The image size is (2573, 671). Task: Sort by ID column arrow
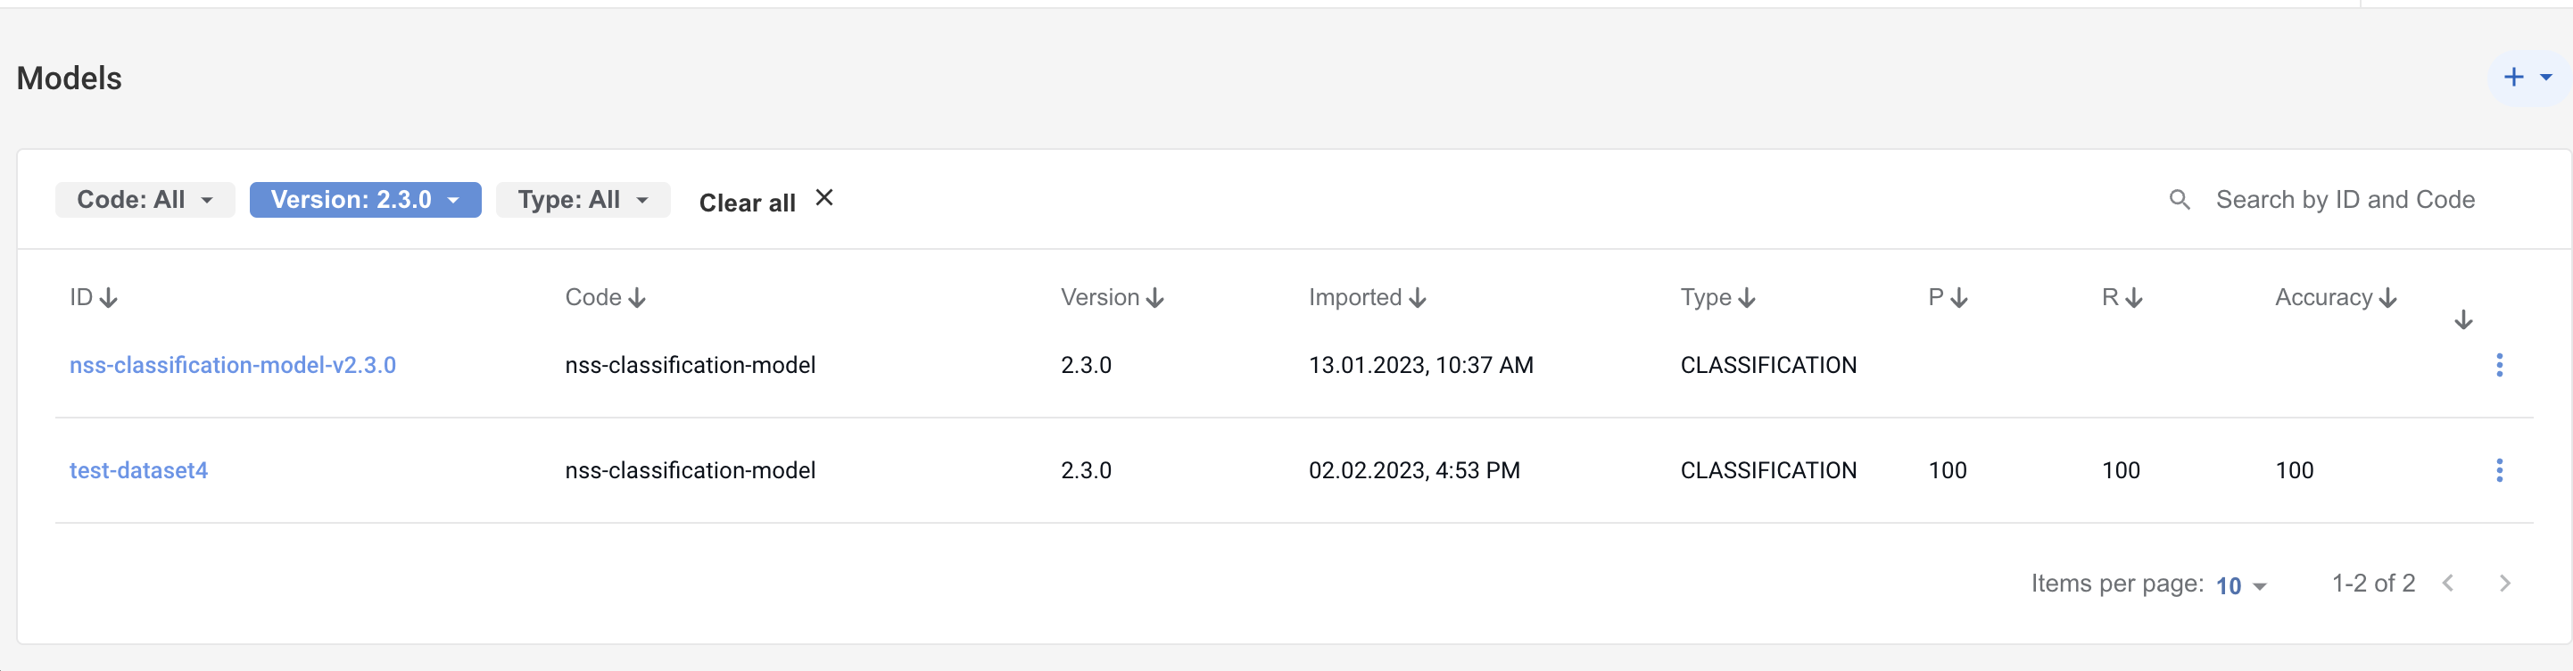[x=110, y=297]
